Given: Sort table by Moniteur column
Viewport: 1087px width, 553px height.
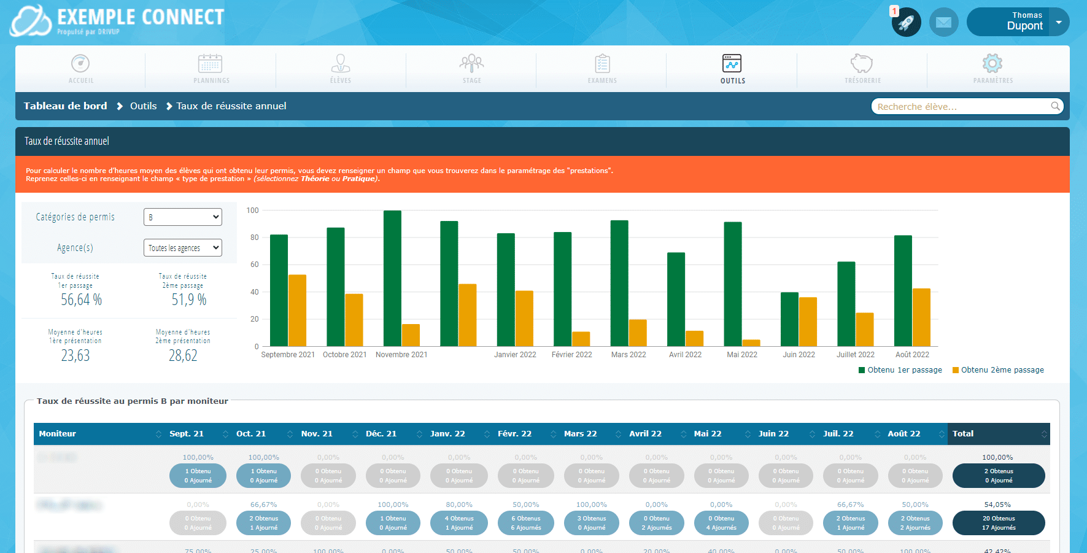Looking at the screenshot, I should pos(98,434).
